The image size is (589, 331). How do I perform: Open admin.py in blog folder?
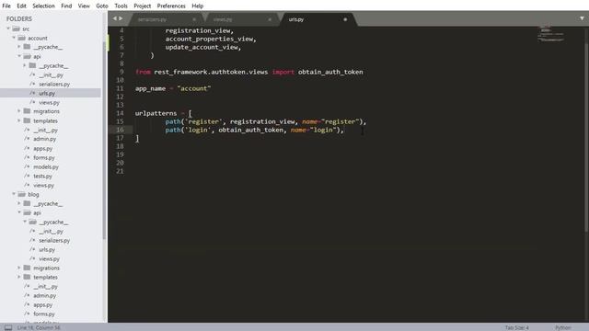point(45,295)
